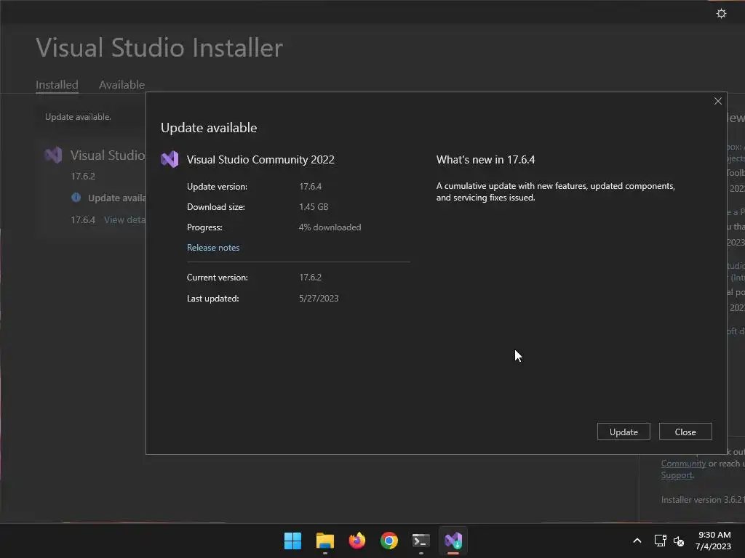Click the Close button in the dialog
The width and height of the screenshot is (745, 558).
tap(685, 432)
